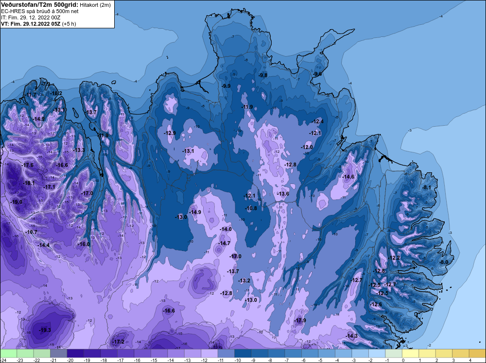Select the legend swatch labeled -17
The height and width of the screenshot is (363, 486).
pyautogui.click(x=125, y=353)
